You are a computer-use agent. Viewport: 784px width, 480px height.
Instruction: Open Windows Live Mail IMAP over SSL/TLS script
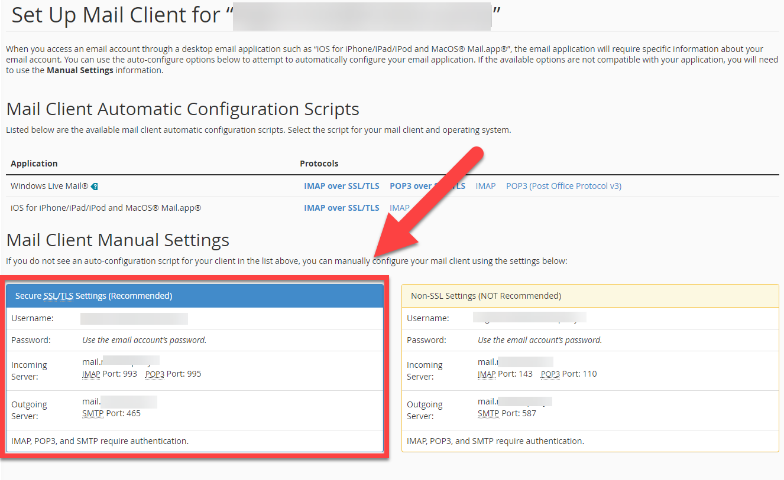tap(341, 186)
